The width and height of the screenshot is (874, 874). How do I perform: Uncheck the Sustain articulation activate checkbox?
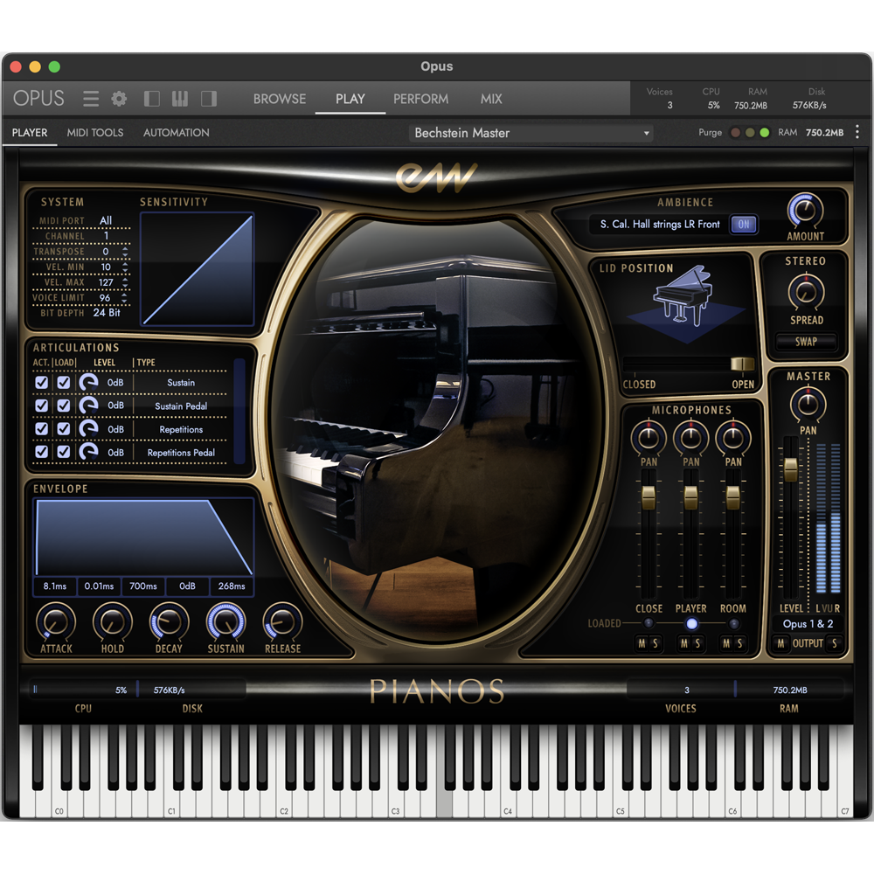pos(40,383)
